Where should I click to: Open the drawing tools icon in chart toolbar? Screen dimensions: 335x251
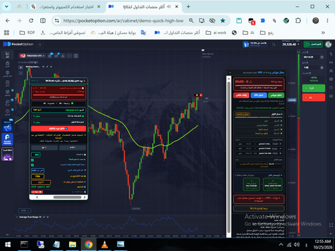tap(63, 56)
